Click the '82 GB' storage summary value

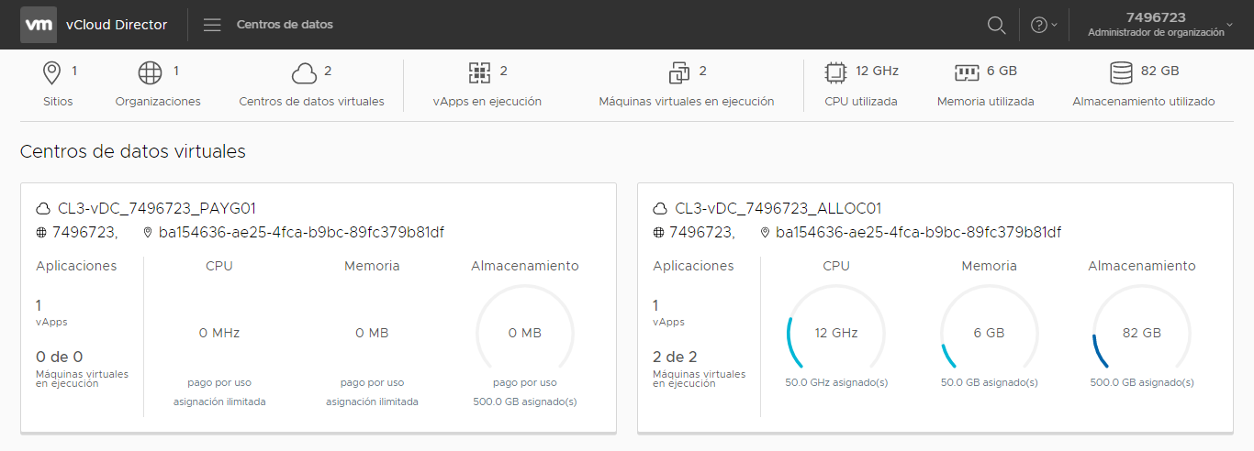coord(1159,71)
